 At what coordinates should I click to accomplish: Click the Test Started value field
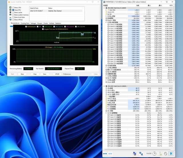point(53,69)
